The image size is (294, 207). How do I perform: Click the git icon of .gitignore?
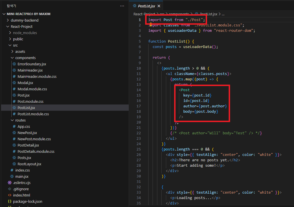pyautogui.click(x=10, y=189)
